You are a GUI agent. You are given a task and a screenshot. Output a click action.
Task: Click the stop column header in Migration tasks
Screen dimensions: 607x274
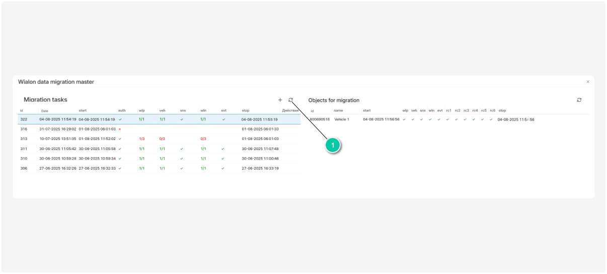pos(245,110)
